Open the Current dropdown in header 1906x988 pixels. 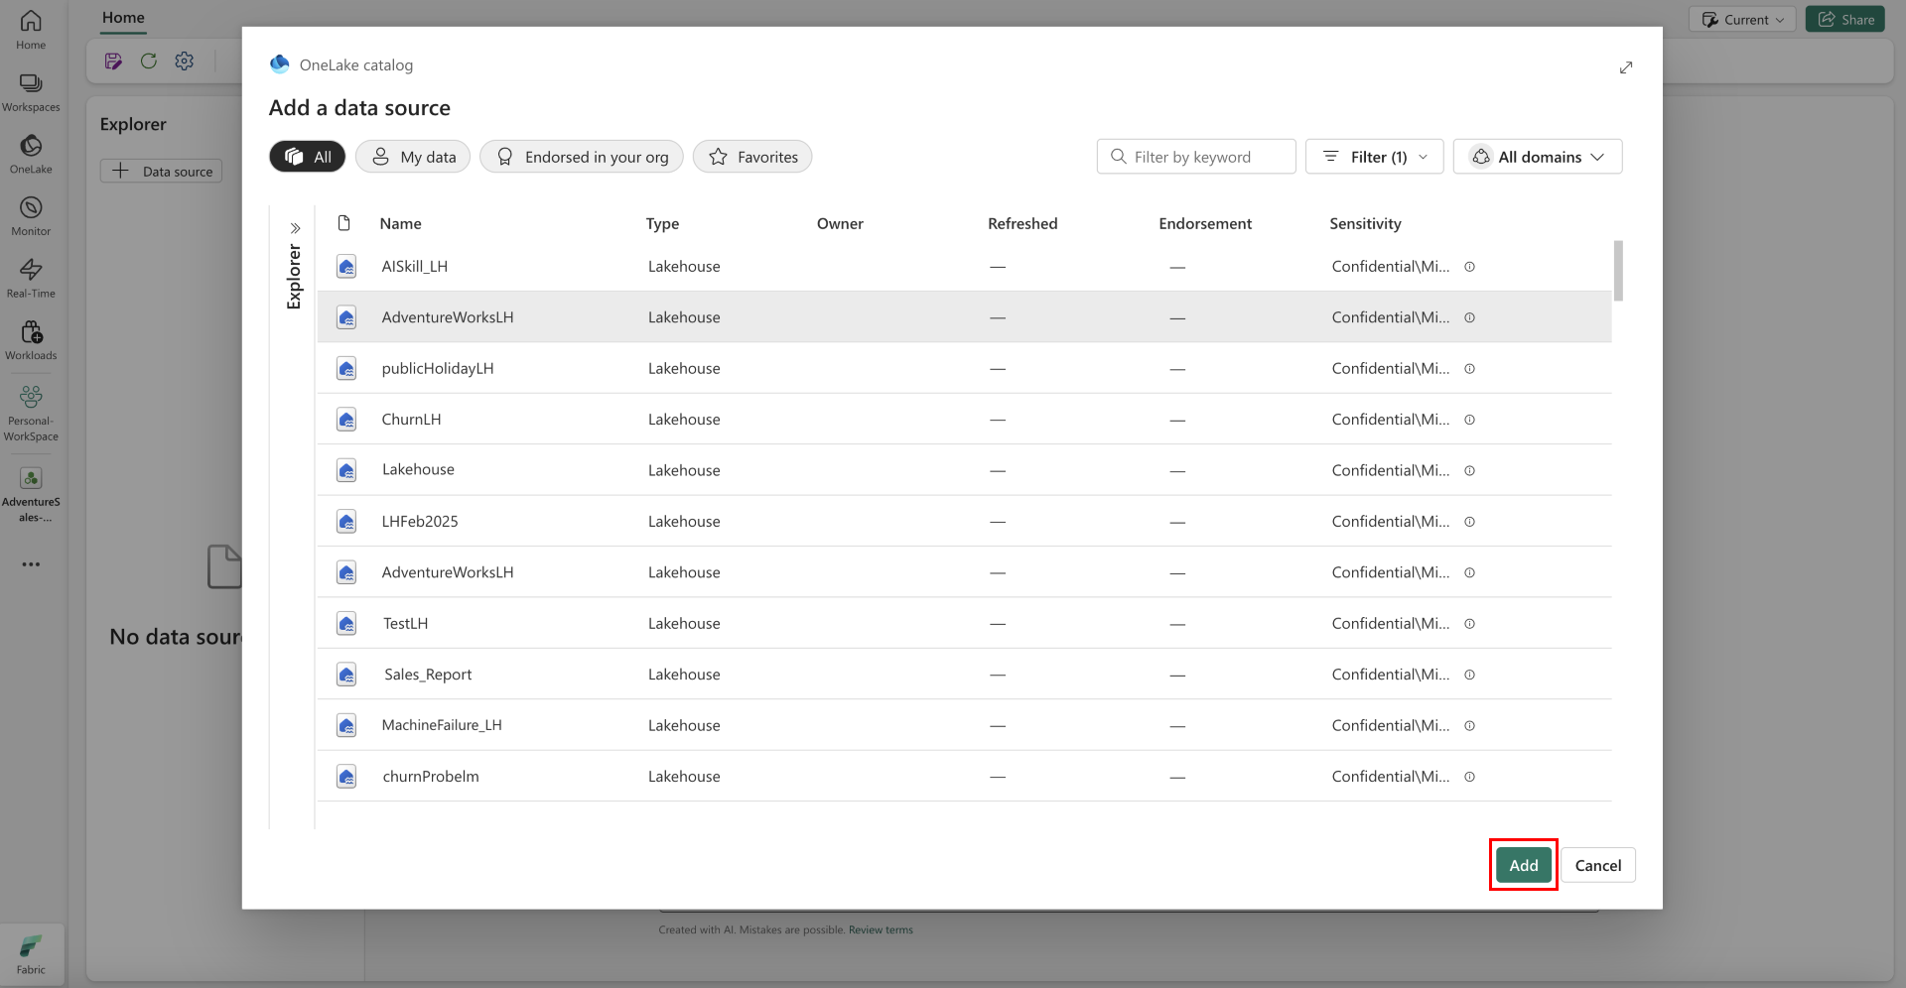pos(1742,20)
